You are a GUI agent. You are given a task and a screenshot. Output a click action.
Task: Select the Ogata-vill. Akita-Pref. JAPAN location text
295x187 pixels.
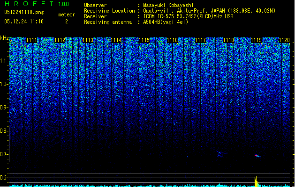click(x=209, y=11)
